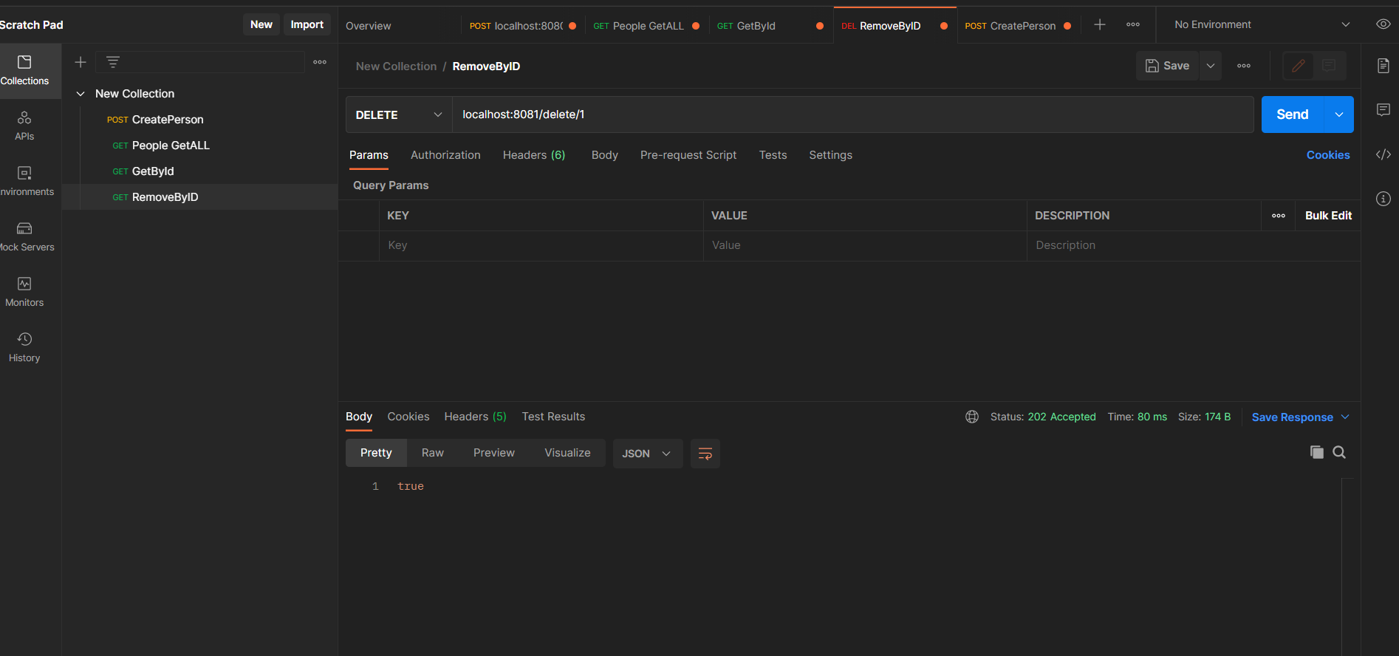Open query params column options dots
The height and width of the screenshot is (656, 1399).
point(1279,216)
